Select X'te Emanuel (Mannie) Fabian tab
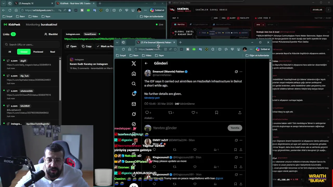This screenshot has width=333, height=187. (156, 42)
